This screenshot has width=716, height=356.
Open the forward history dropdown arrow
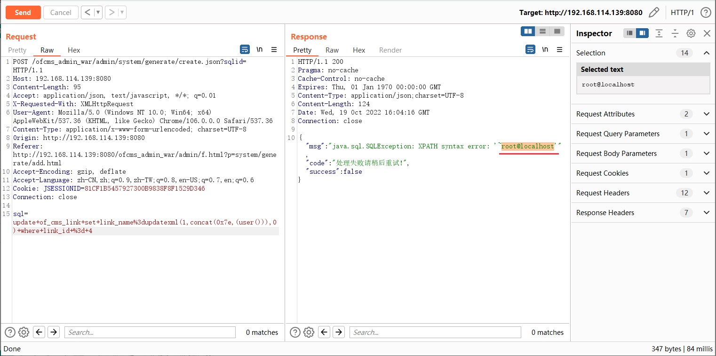122,13
